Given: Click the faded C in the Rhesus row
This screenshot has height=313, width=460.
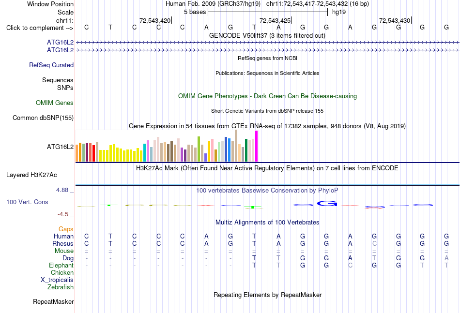Looking at the screenshot, I should tap(374, 243).
